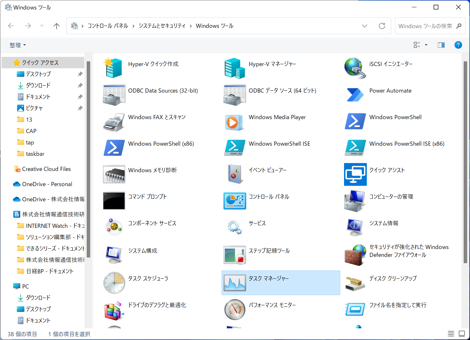This screenshot has height=340, width=470.
Task: Open the iSCSI イニシエーター tool
Action: (391, 64)
